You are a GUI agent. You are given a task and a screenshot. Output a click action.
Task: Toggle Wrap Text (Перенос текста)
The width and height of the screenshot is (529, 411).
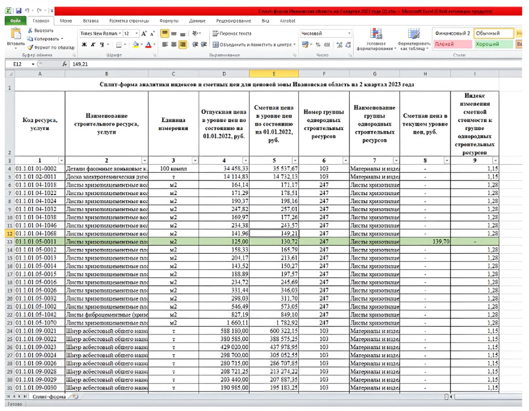232,33
